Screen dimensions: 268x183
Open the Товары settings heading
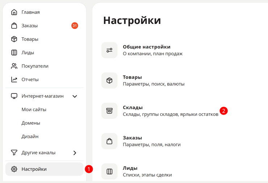132,77
